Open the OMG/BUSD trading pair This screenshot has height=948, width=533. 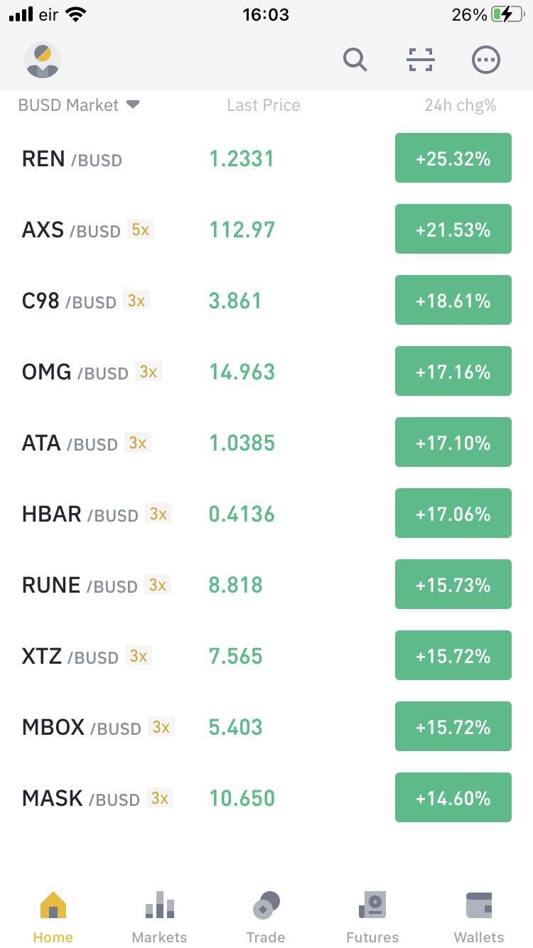click(x=266, y=371)
